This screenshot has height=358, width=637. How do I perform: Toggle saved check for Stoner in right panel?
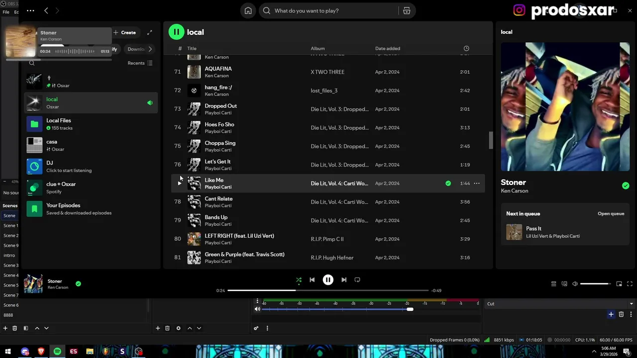pyautogui.click(x=626, y=186)
